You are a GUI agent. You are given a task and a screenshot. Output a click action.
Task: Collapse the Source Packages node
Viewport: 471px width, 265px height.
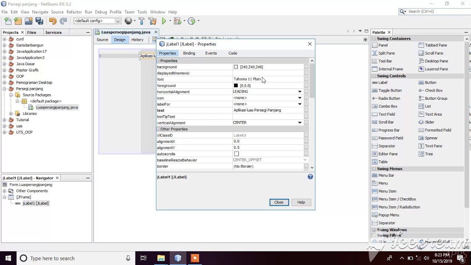pyautogui.click(x=11, y=95)
